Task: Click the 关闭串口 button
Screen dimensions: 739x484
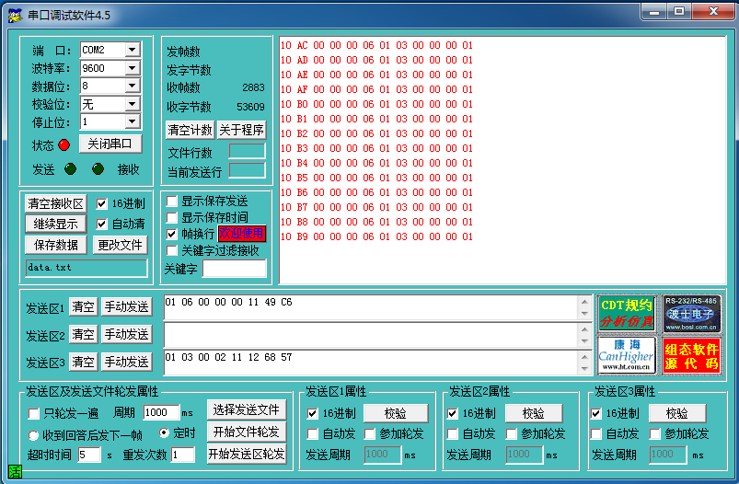Action: pyautogui.click(x=110, y=144)
